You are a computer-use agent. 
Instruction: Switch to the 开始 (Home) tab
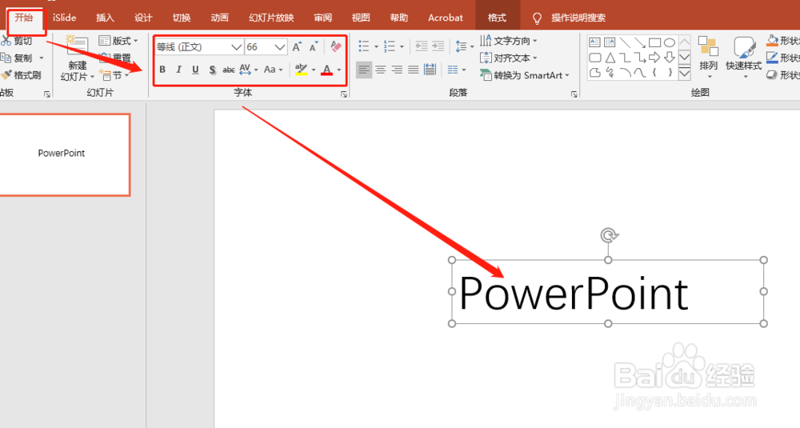click(23, 18)
